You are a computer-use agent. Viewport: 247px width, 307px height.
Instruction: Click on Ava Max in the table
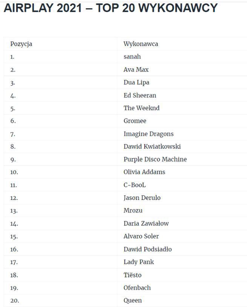point(136,69)
